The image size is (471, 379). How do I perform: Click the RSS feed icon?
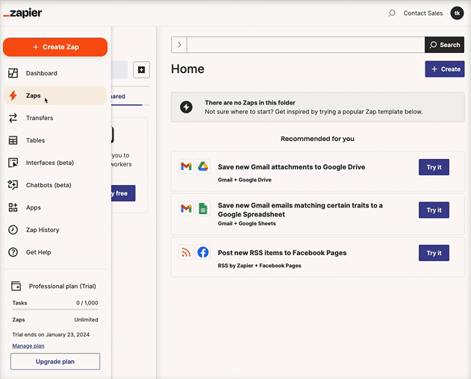pyautogui.click(x=186, y=252)
